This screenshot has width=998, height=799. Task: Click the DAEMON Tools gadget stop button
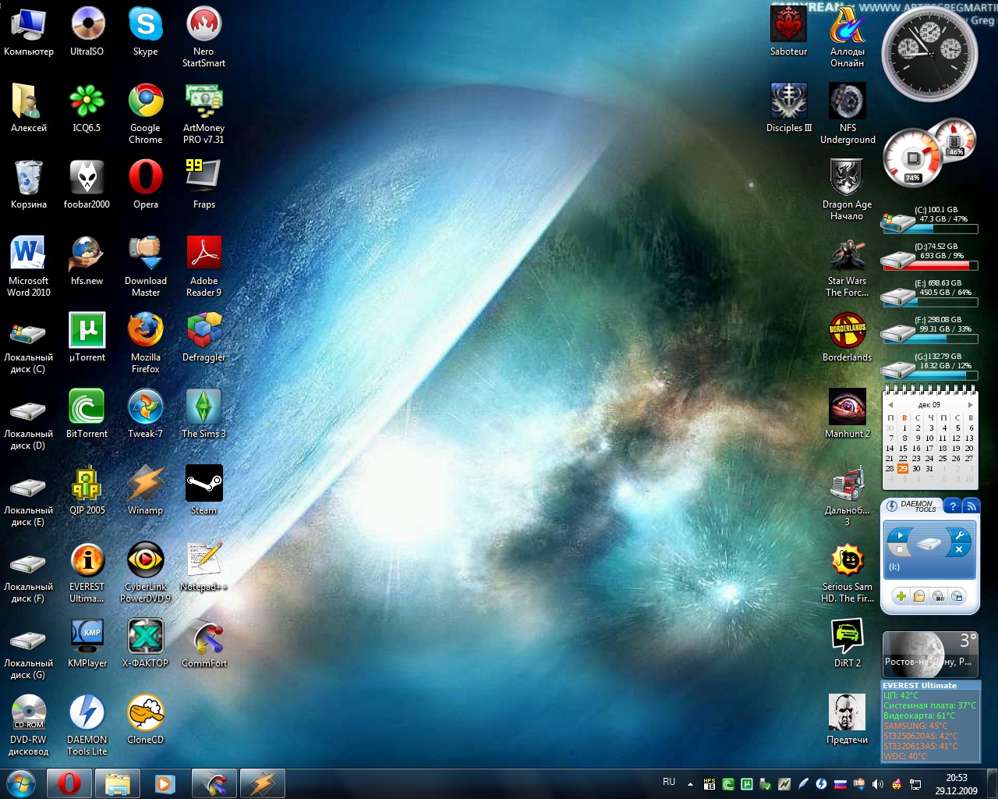click(900, 550)
